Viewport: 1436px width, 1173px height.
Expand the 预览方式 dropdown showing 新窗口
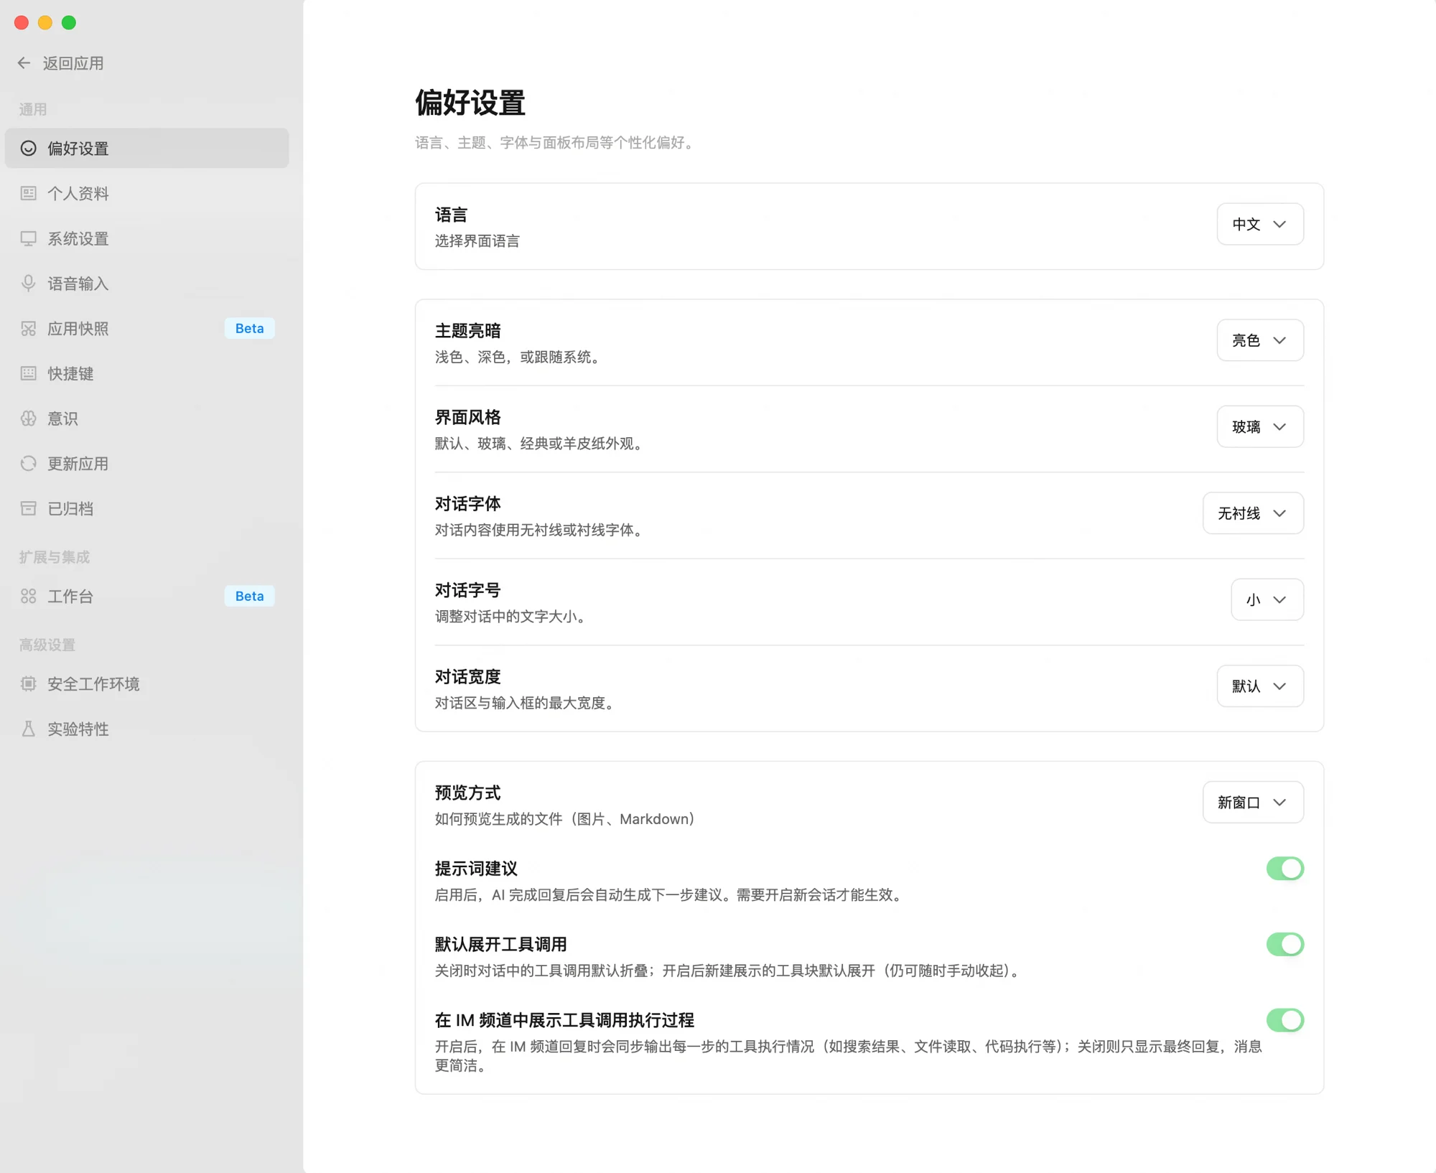[1253, 803]
